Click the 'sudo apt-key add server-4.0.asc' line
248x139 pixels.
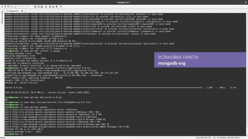point(34,97)
